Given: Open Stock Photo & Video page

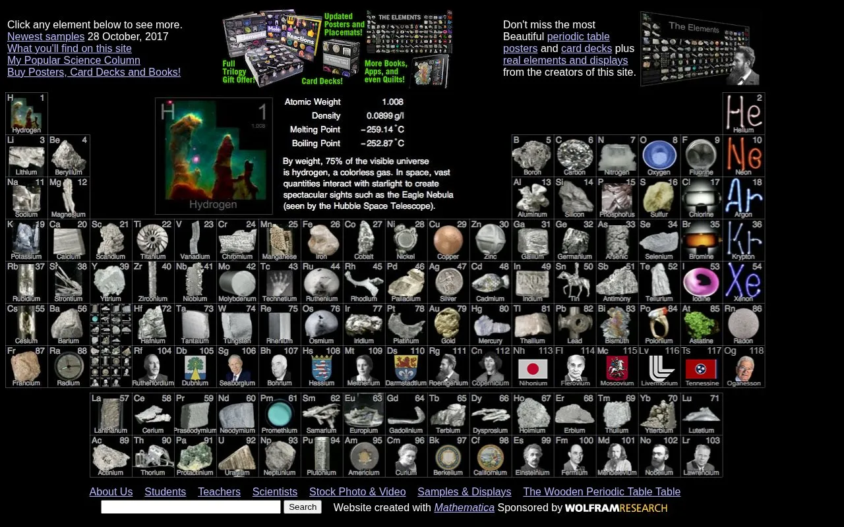Looking at the screenshot, I should (x=357, y=491).
